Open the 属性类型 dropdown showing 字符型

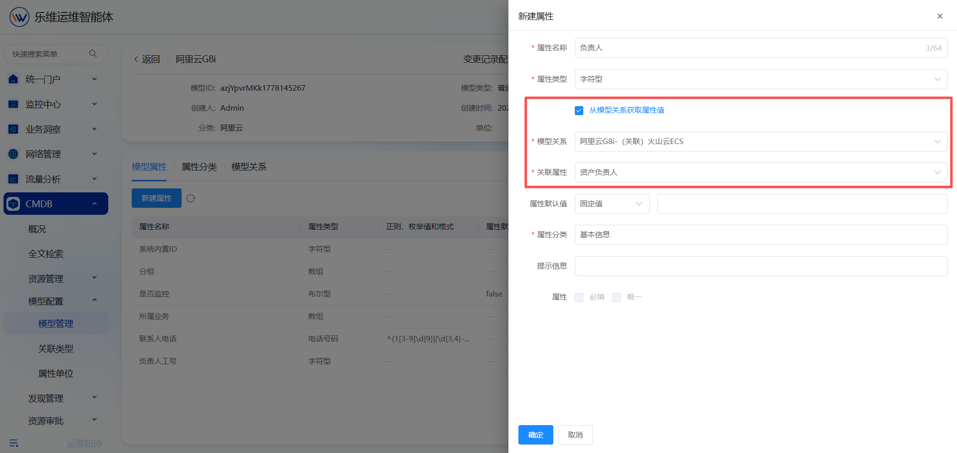click(x=760, y=79)
